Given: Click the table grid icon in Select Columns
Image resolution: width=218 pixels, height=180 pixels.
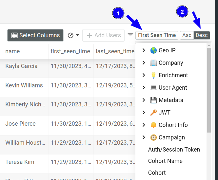Looking at the screenshot, I should point(14,35).
